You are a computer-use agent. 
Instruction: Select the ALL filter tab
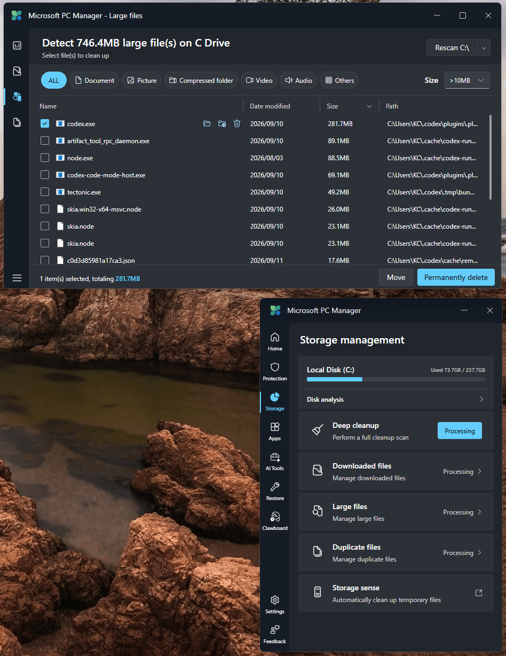(54, 81)
